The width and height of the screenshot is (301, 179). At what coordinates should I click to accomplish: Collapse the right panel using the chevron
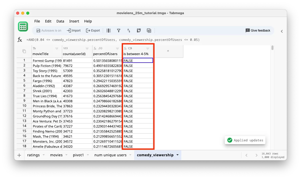pos(282,31)
